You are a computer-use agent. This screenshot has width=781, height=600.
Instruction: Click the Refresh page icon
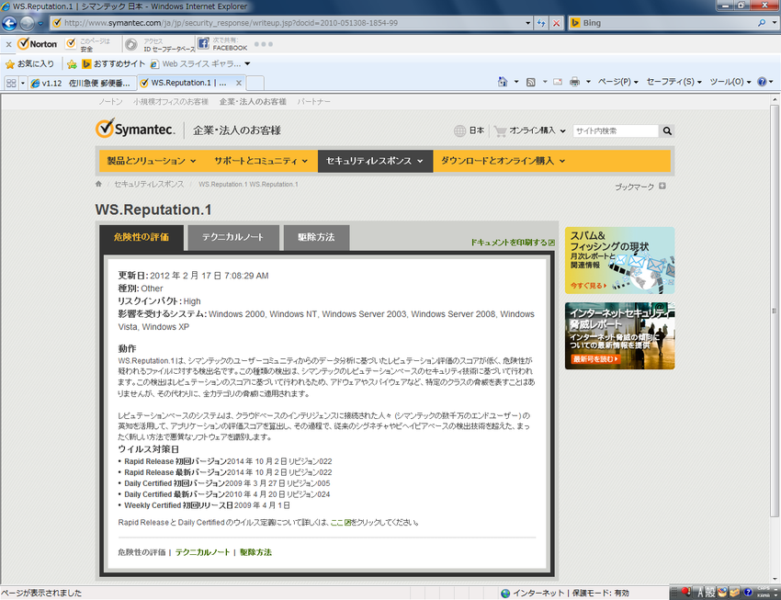[x=541, y=23]
